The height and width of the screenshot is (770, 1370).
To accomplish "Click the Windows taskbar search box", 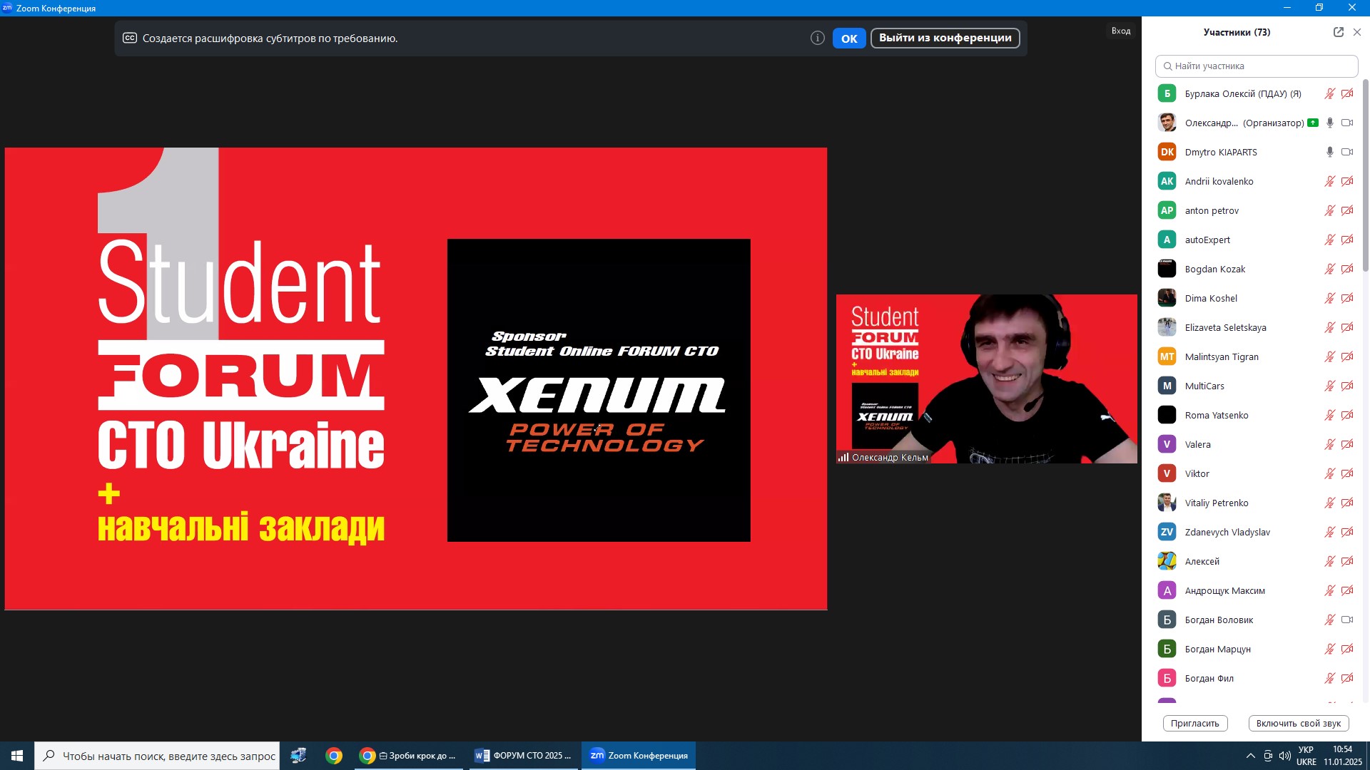I will coord(157,756).
